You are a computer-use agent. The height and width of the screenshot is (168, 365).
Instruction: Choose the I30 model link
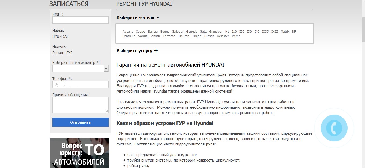click(249, 32)
